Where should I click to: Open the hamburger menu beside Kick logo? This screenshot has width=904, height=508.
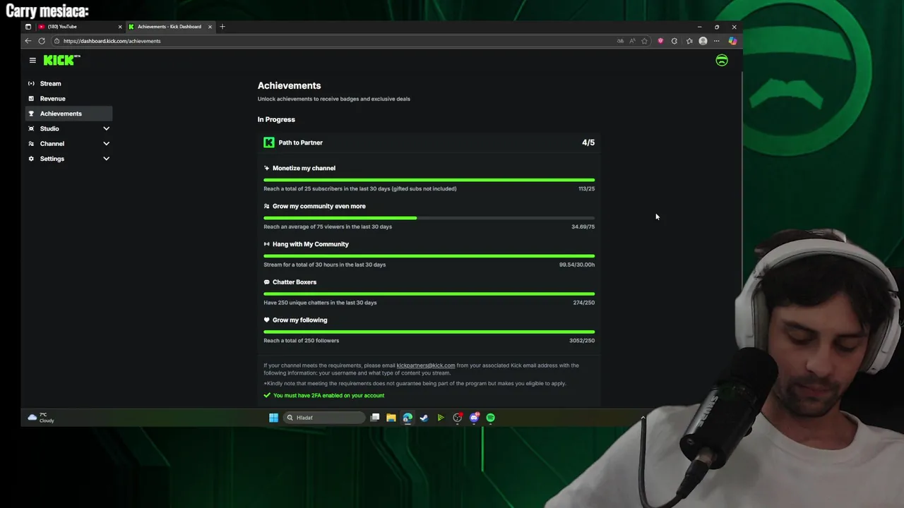click(32, 61)
